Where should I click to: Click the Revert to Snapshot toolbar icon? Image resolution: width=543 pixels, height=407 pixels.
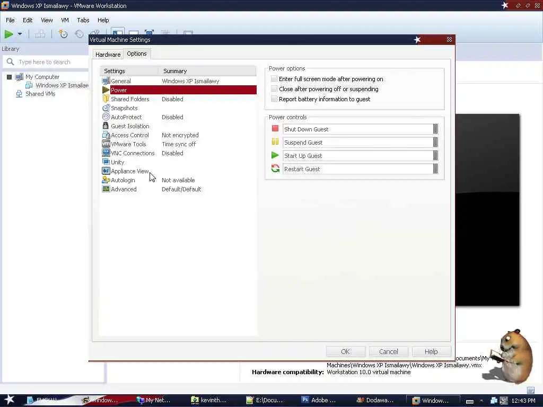(x=80, y=34)
